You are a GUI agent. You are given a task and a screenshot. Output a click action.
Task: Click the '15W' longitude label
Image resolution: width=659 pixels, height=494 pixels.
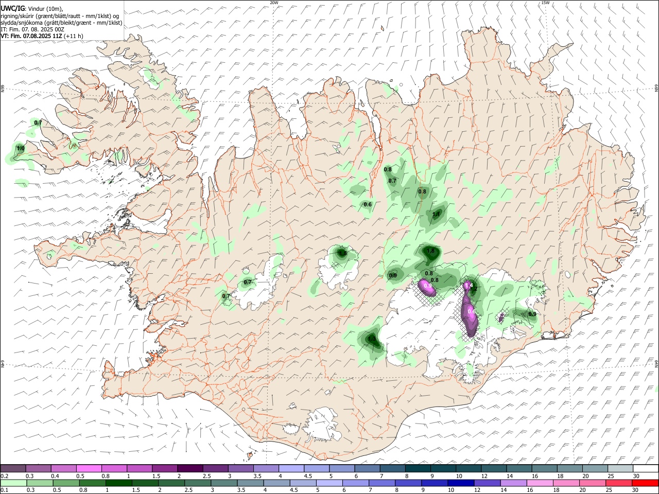pyautogui.click(x=545, y=3)
